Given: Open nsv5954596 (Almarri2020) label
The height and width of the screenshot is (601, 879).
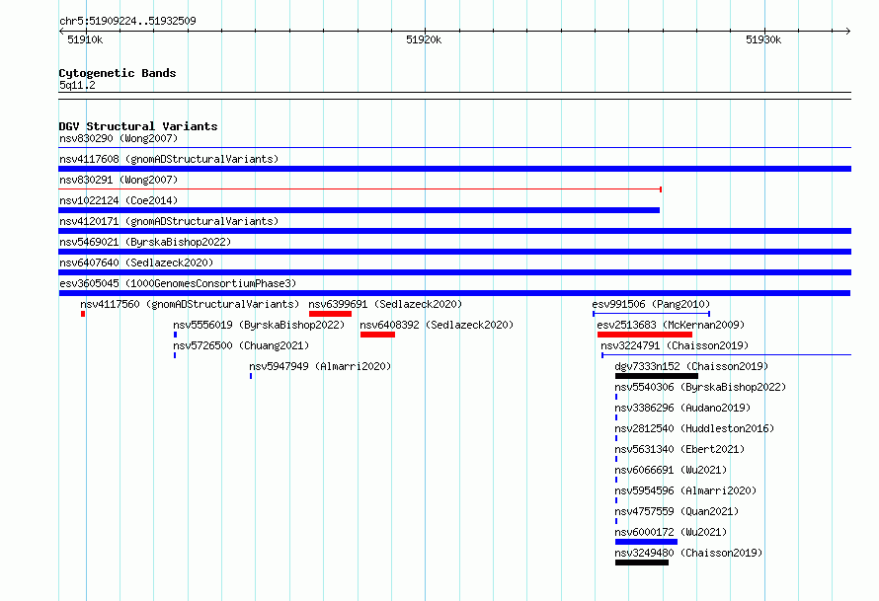Looking at the screenshot, I should (x=685, y=490).
